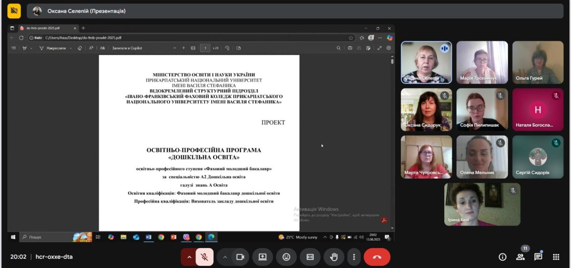The height and width of the screenshot is (268, 571).
Task: Toggle closed captions
Action: pos(310,257)
